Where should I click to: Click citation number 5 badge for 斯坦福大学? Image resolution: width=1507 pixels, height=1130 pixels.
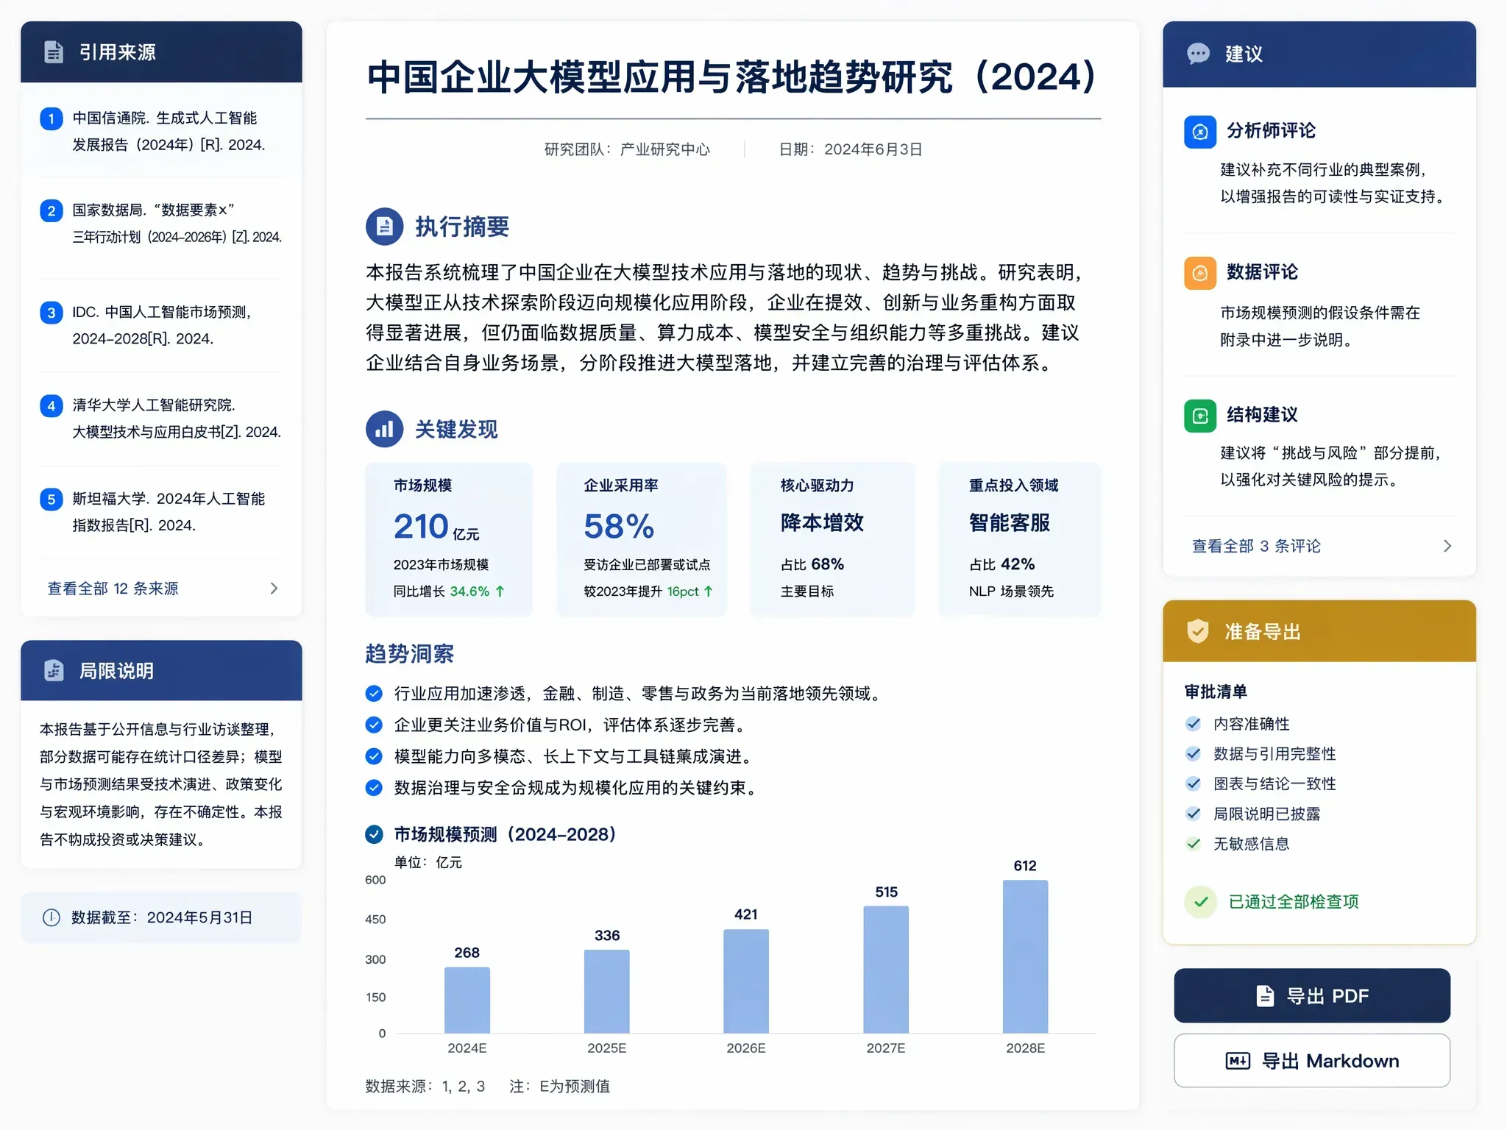point(51,500)
